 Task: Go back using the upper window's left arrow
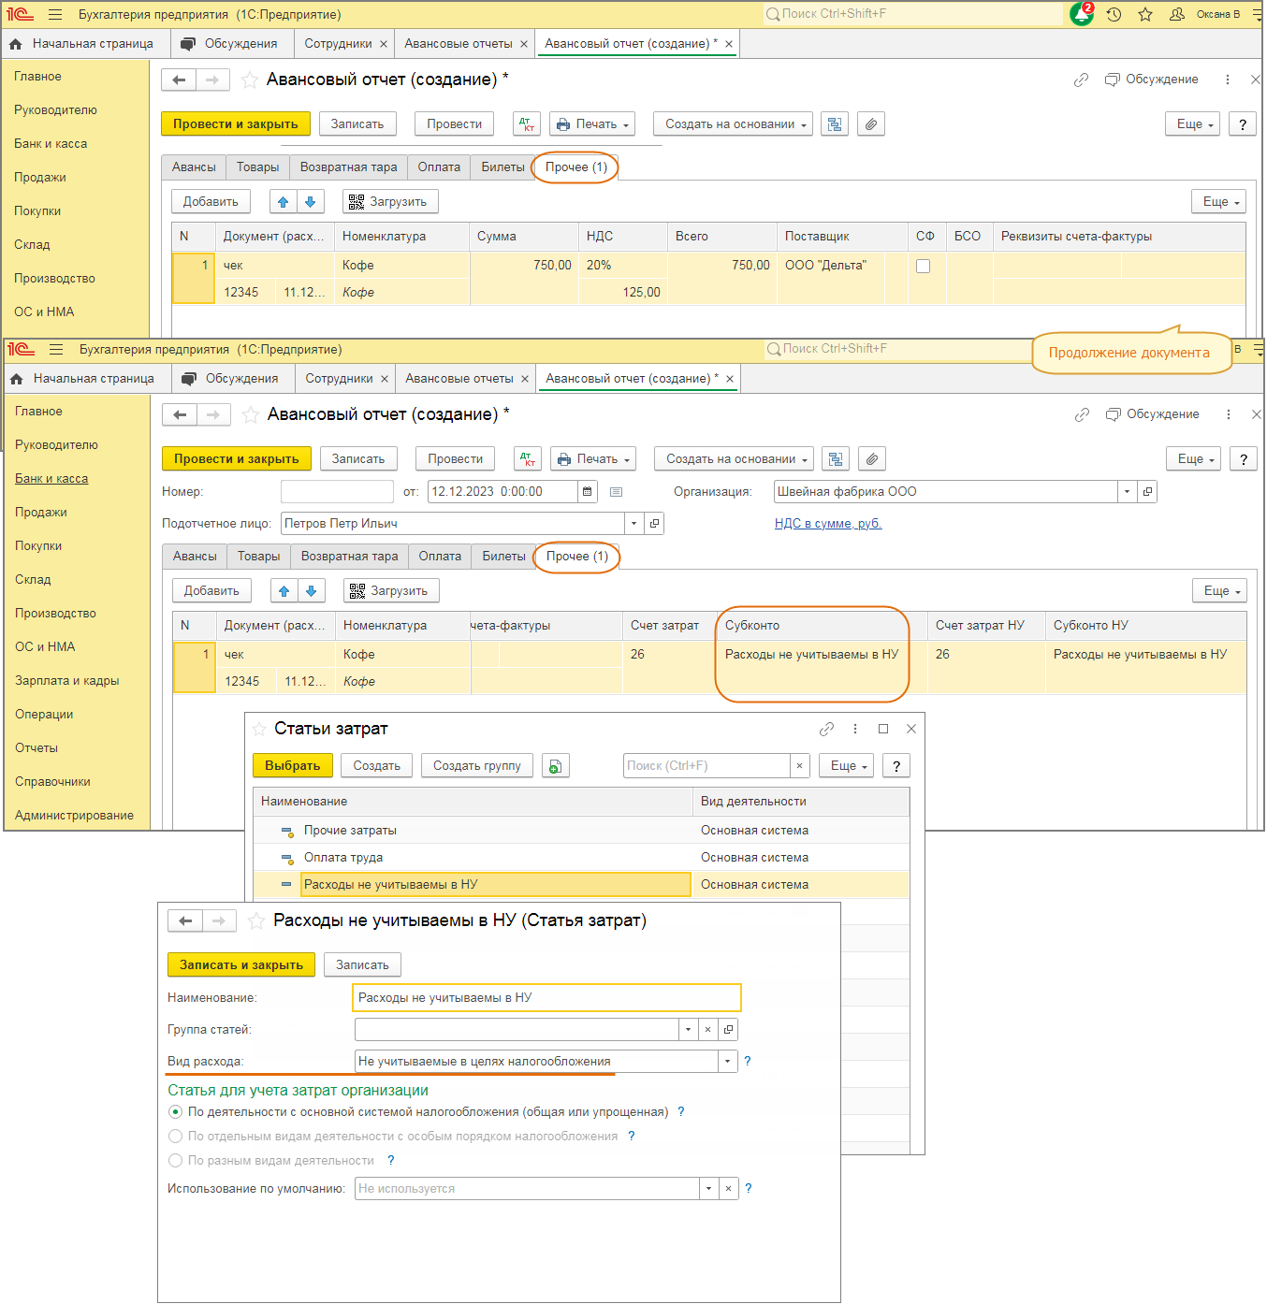(x=179, y=80)
